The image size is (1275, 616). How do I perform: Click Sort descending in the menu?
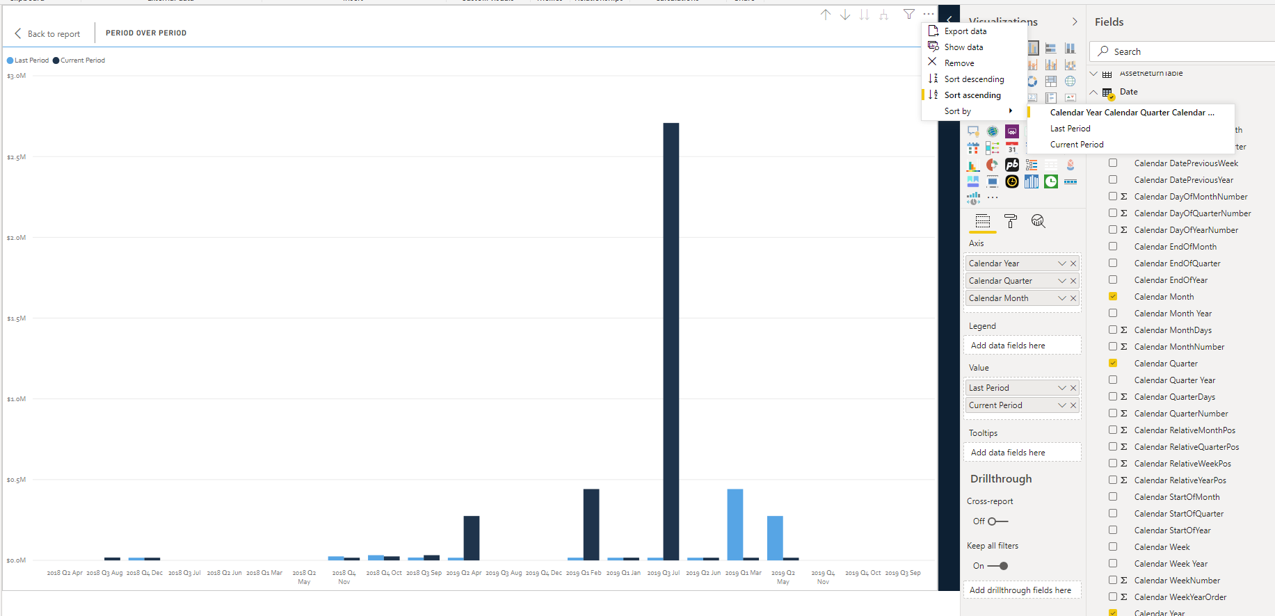click(974, 79)
